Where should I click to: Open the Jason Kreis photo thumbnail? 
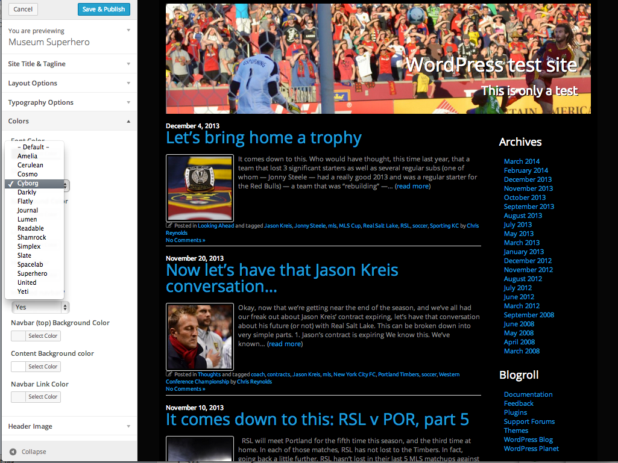click(x=200, y=337)
